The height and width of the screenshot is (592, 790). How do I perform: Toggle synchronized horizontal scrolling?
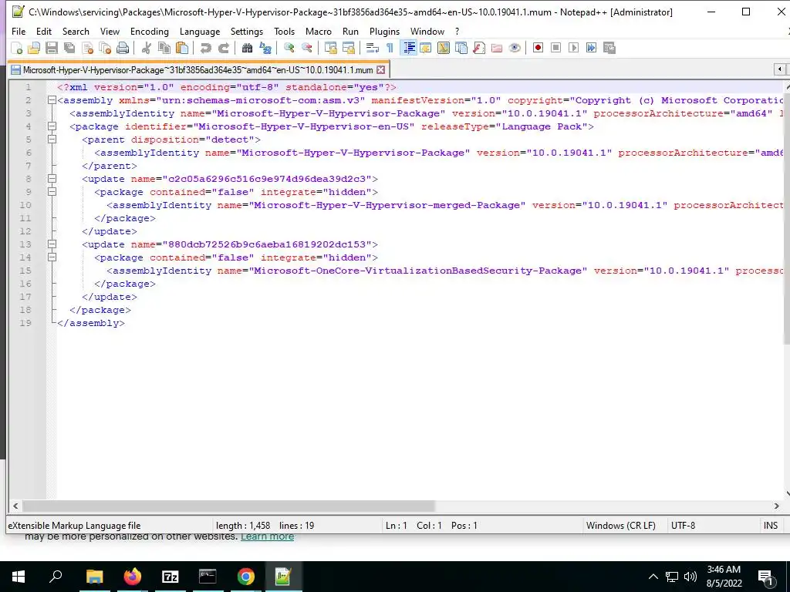point(348,48)
